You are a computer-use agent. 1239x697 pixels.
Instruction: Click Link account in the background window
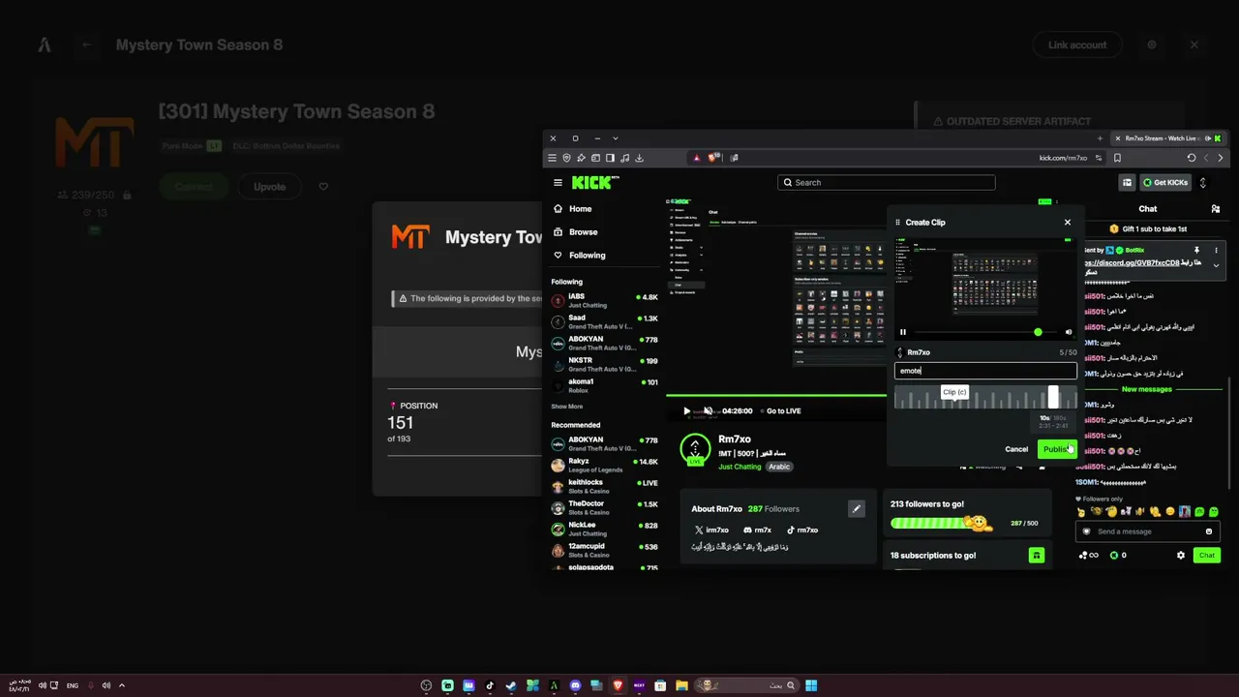coord(1077,45)
